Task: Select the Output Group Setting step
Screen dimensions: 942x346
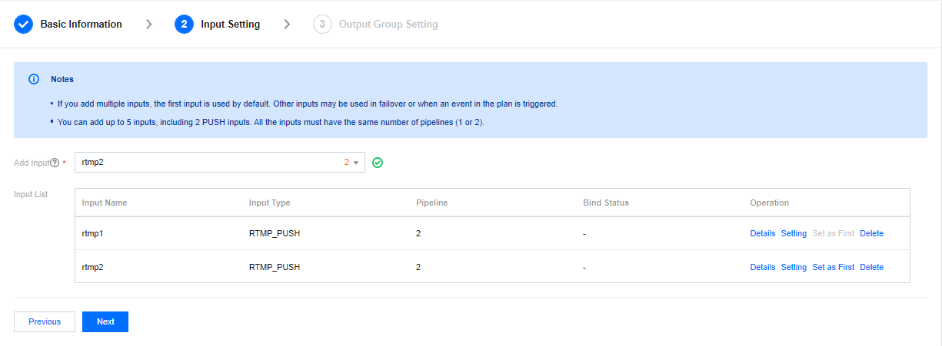Action: (388, 25)
